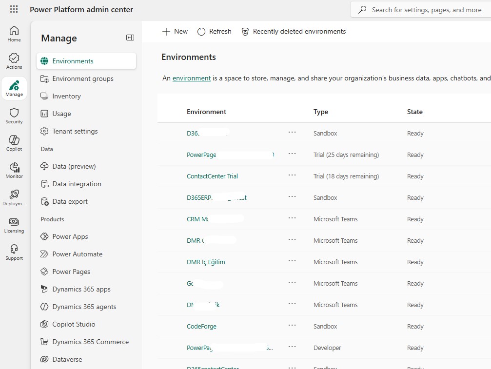Focus the search settings and pages field
The image size is (491, 369).
coord(421,10)
